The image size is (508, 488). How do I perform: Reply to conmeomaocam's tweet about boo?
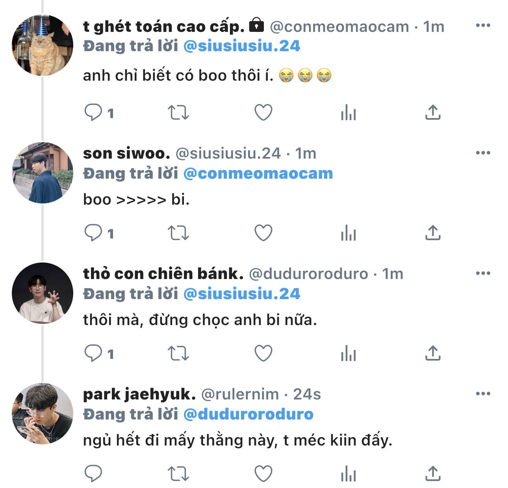[93, 113]
